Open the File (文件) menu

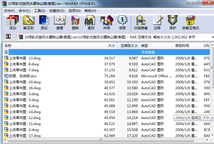tap(9, 11)
